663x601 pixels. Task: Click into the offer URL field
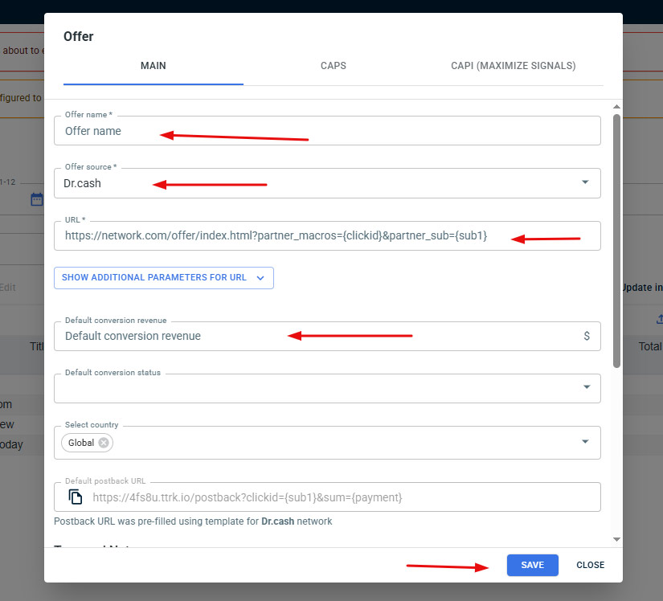[327, 236]
